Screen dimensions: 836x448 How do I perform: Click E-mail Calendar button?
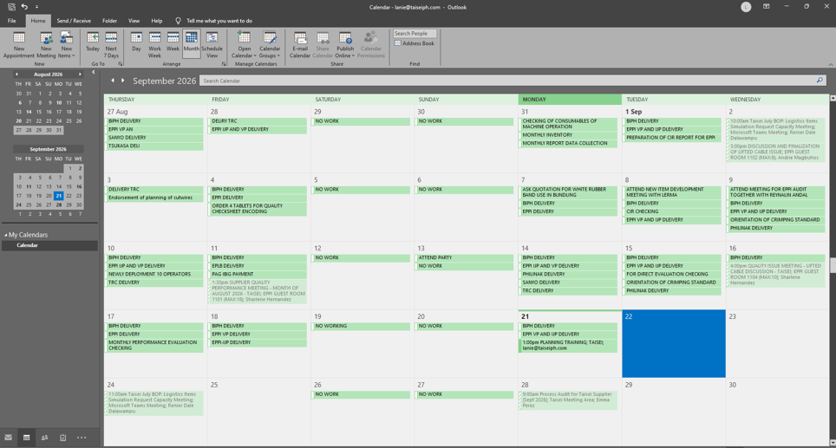click(x=300, y=45)
